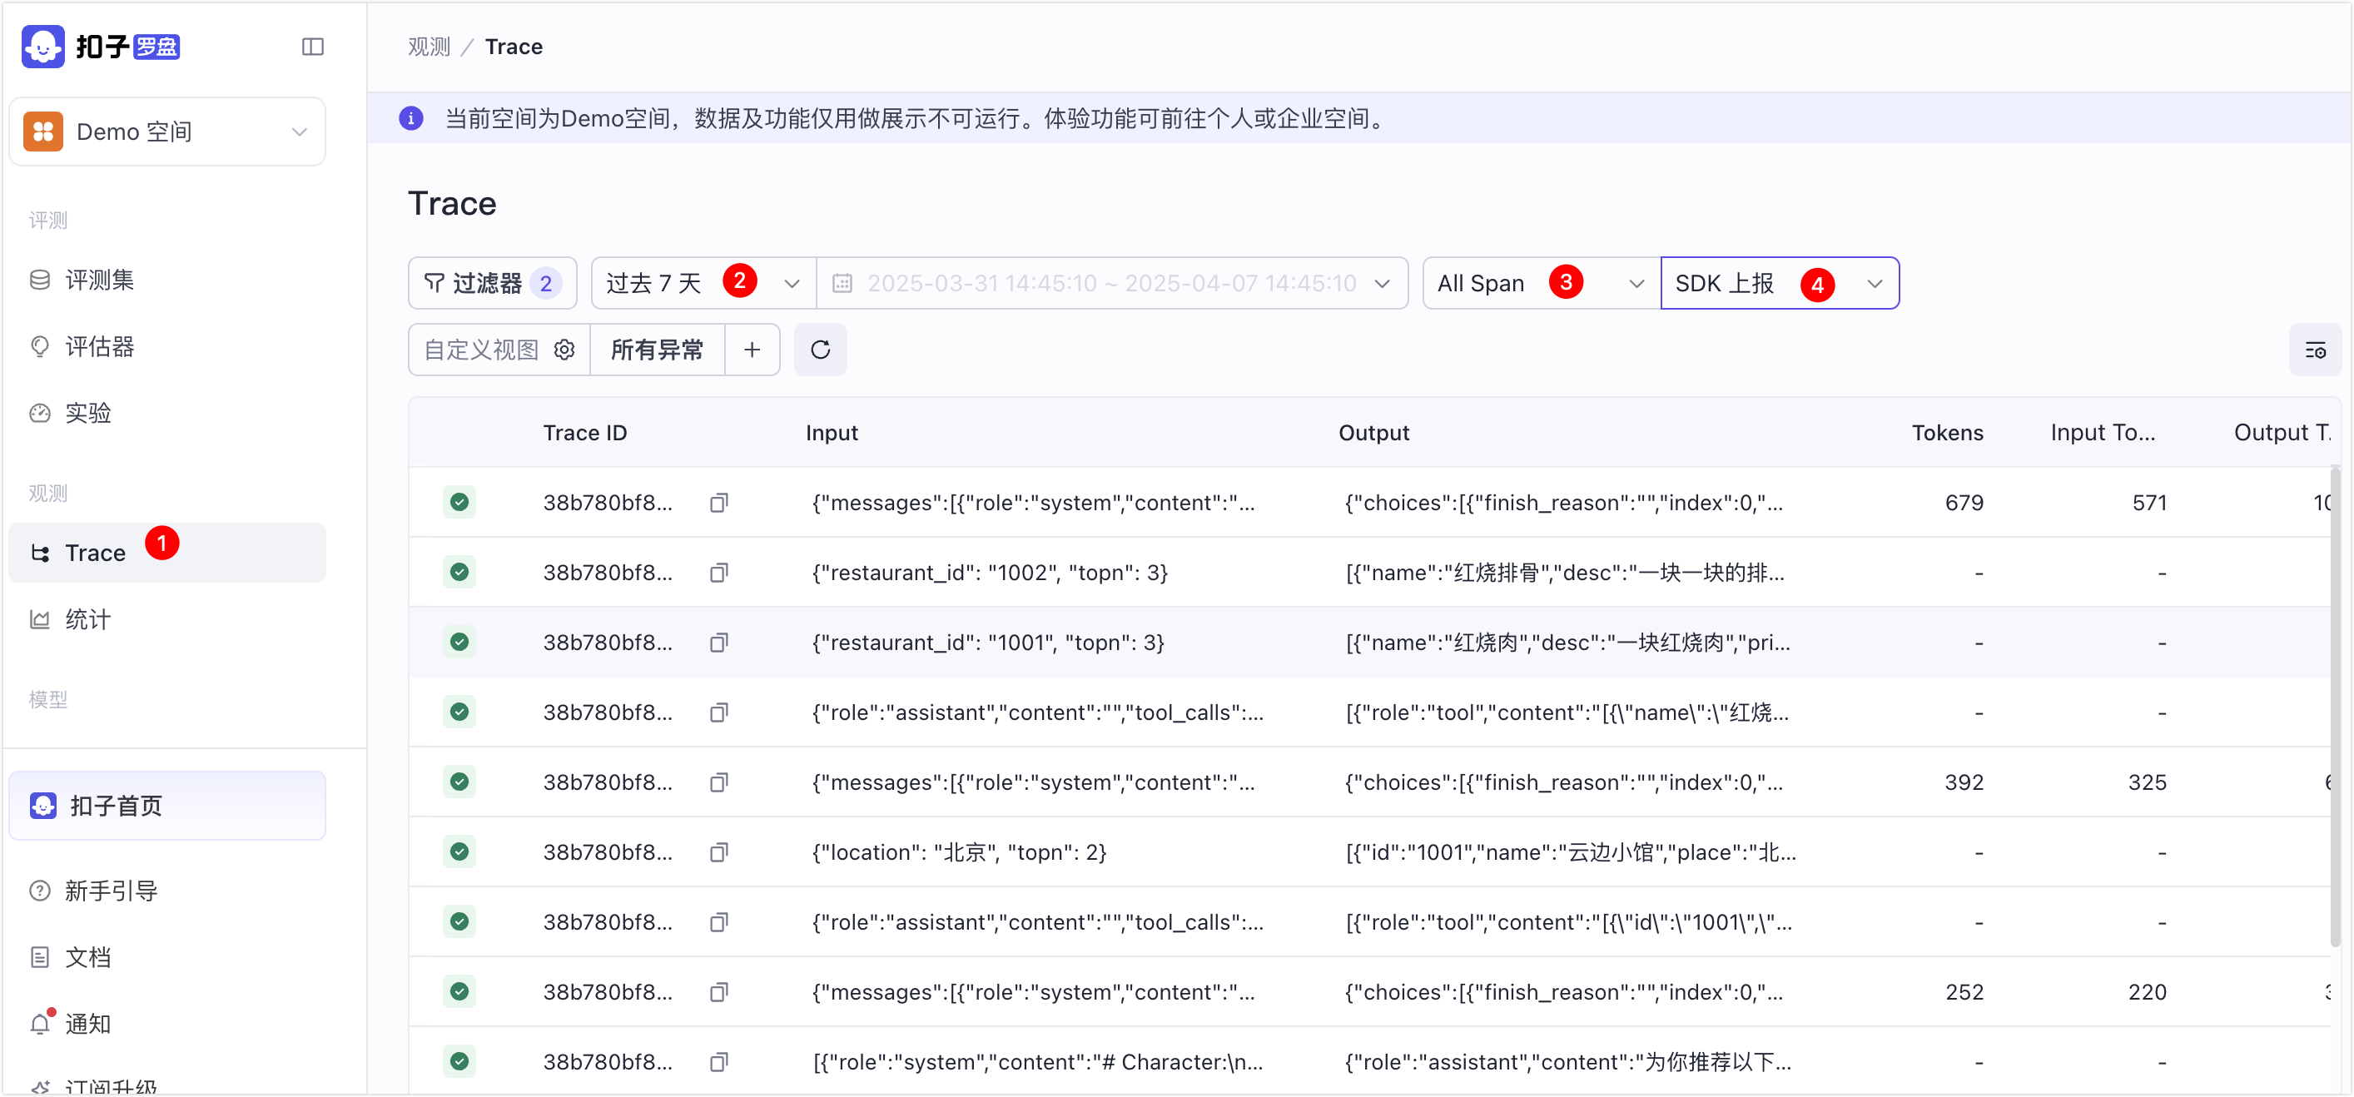2354x1097 pixels.
Task: Open the All Span dropdown
Action: tap(1541, 283)
